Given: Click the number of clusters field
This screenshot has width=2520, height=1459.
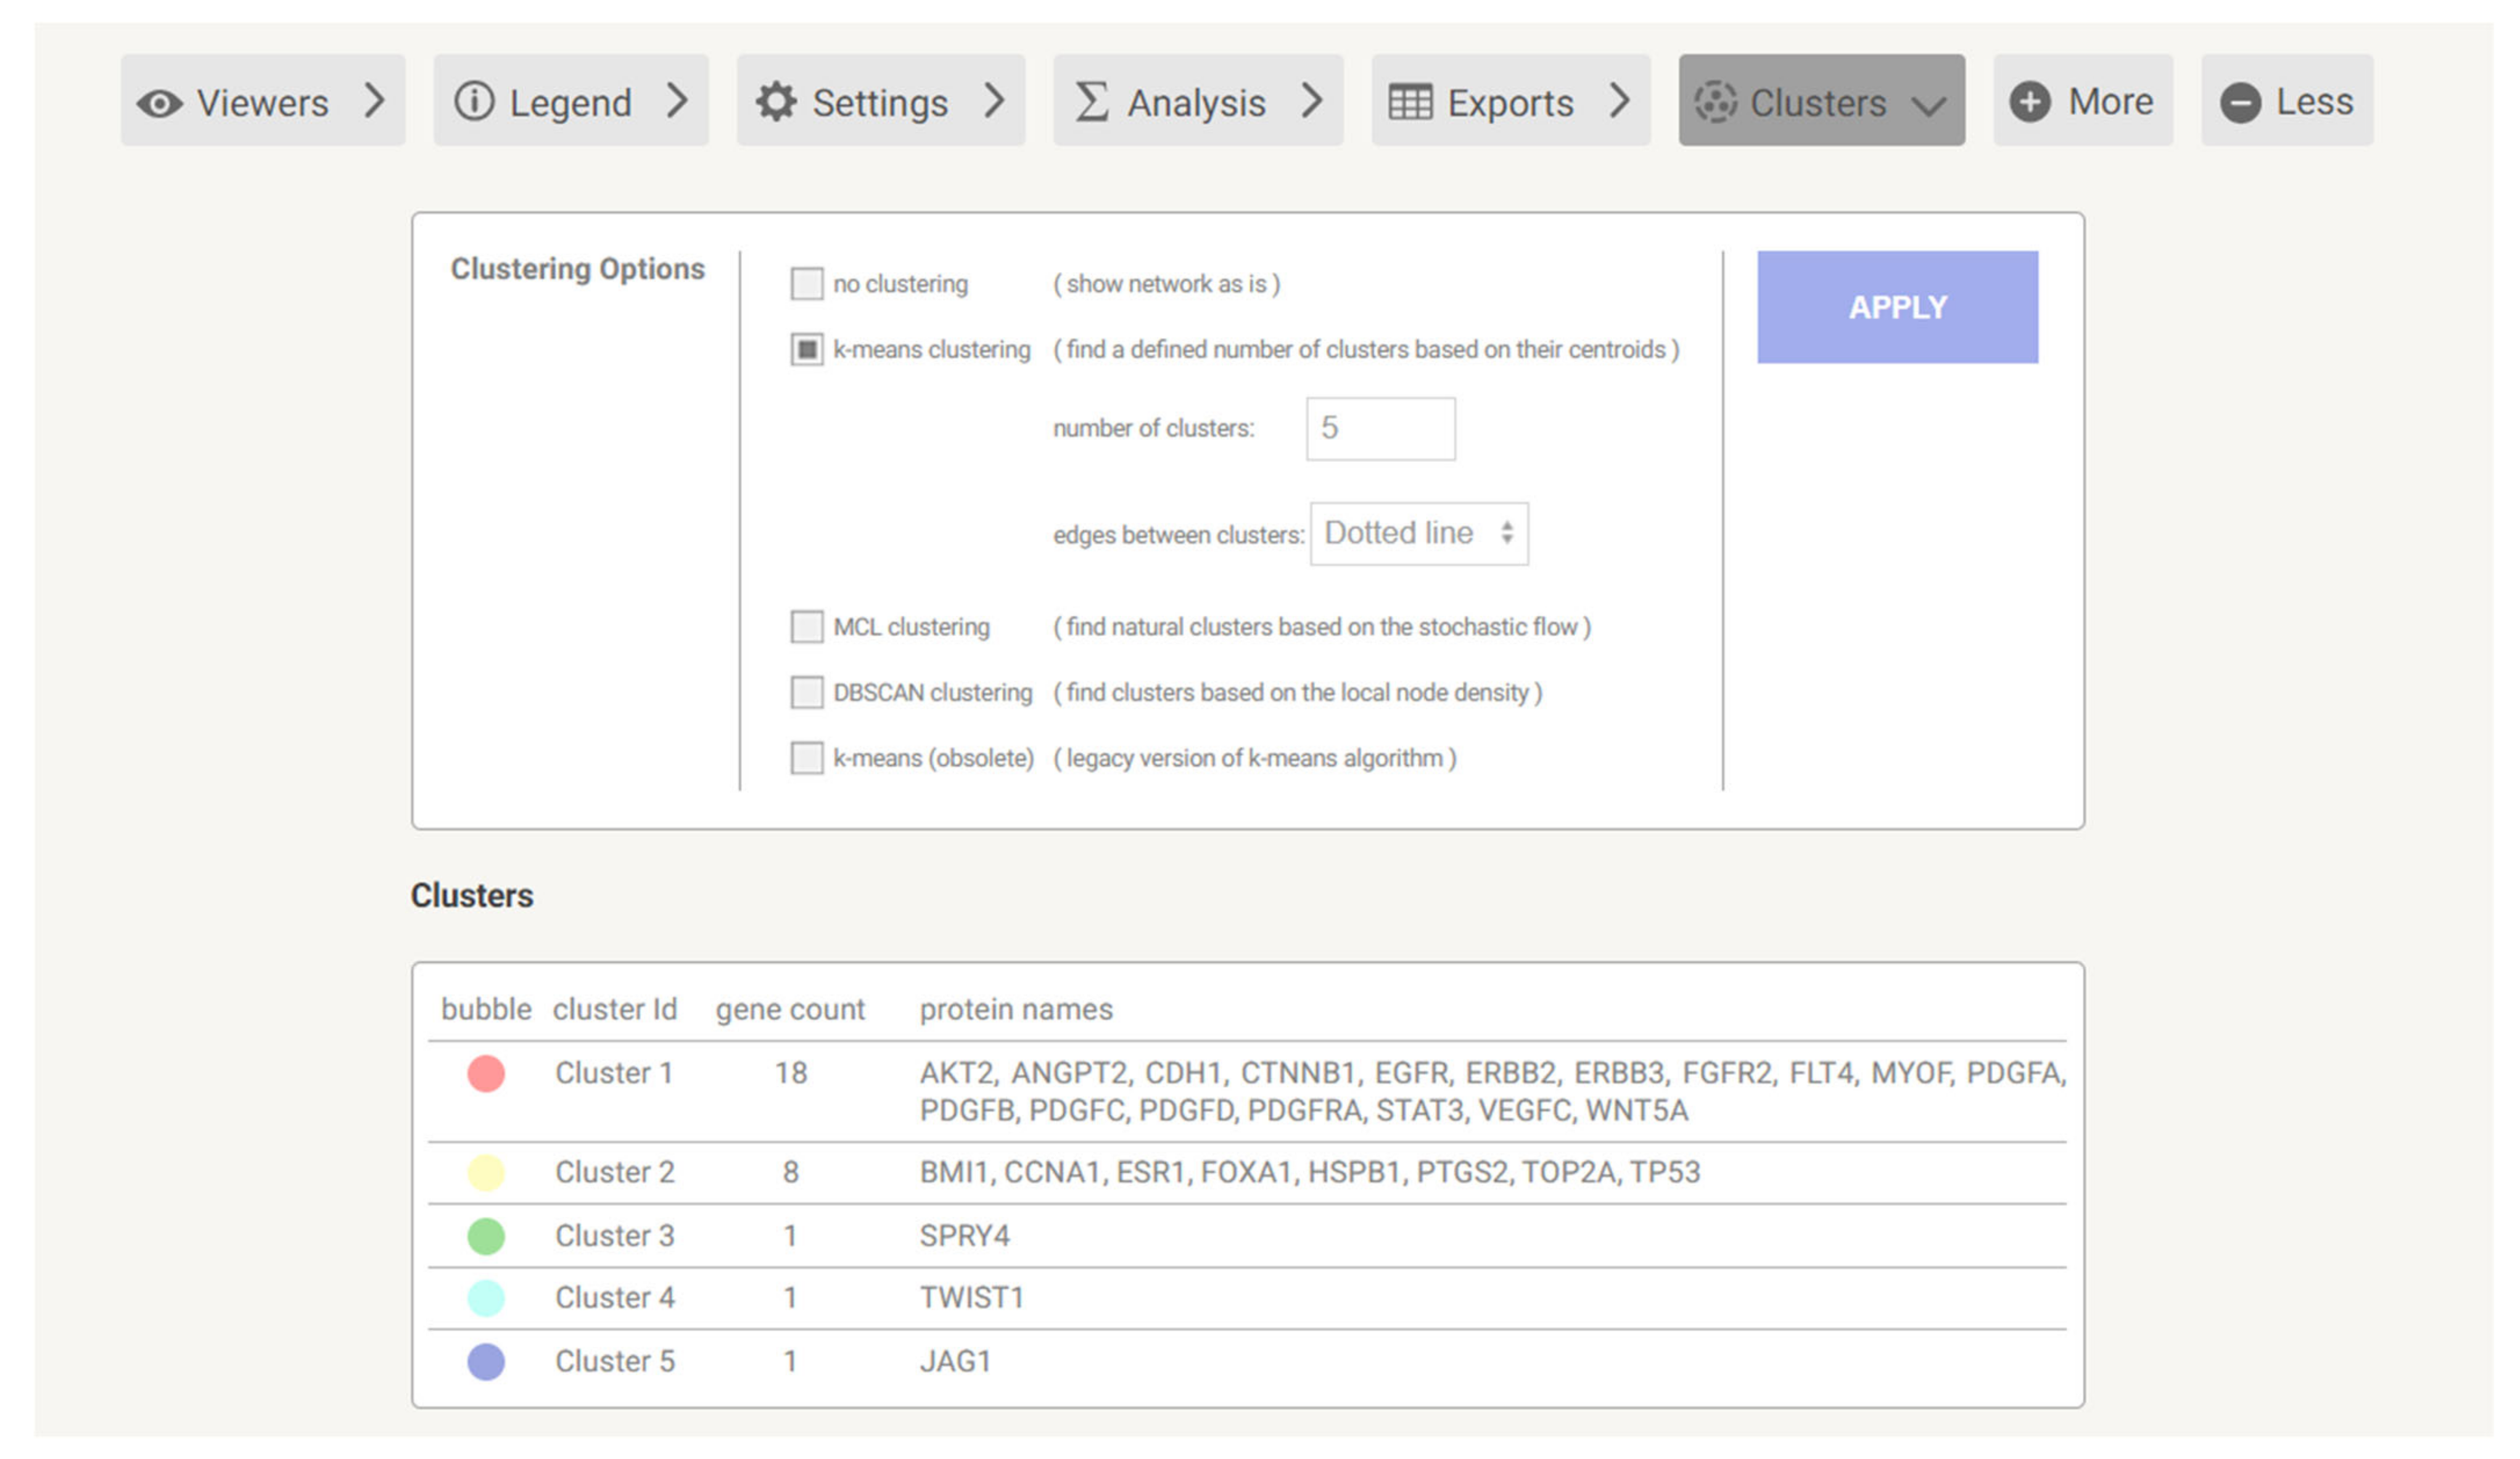Looking at the screenshot, I should click(1380, 429).
